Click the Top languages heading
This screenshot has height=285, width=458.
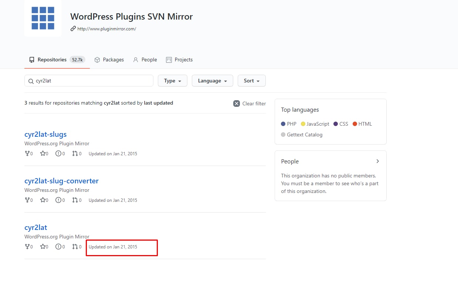(x=300, y=110)
